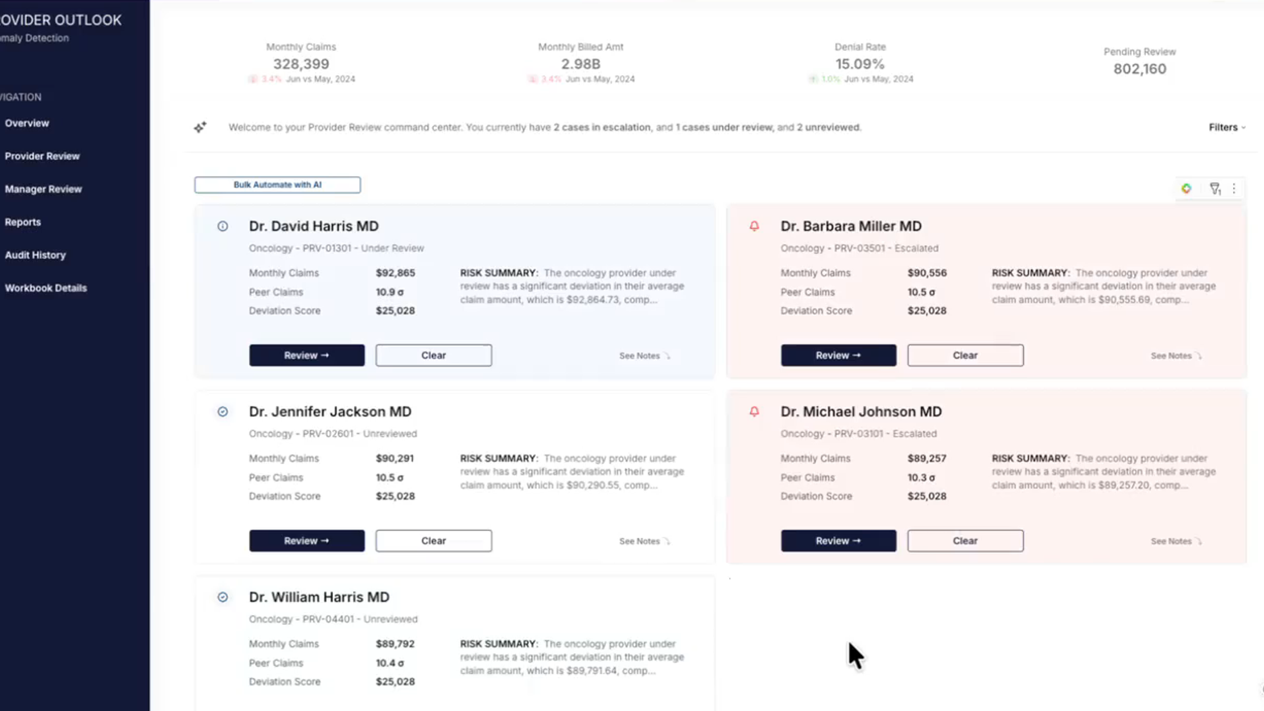
Task: Click the $90,556 monthly claims value
Action: click(927, 273)
